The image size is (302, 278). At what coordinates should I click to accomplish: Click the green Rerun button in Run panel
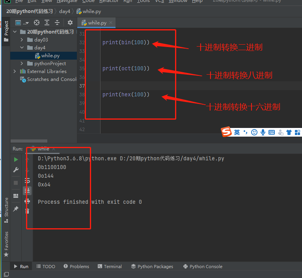(x=16, y=160)
